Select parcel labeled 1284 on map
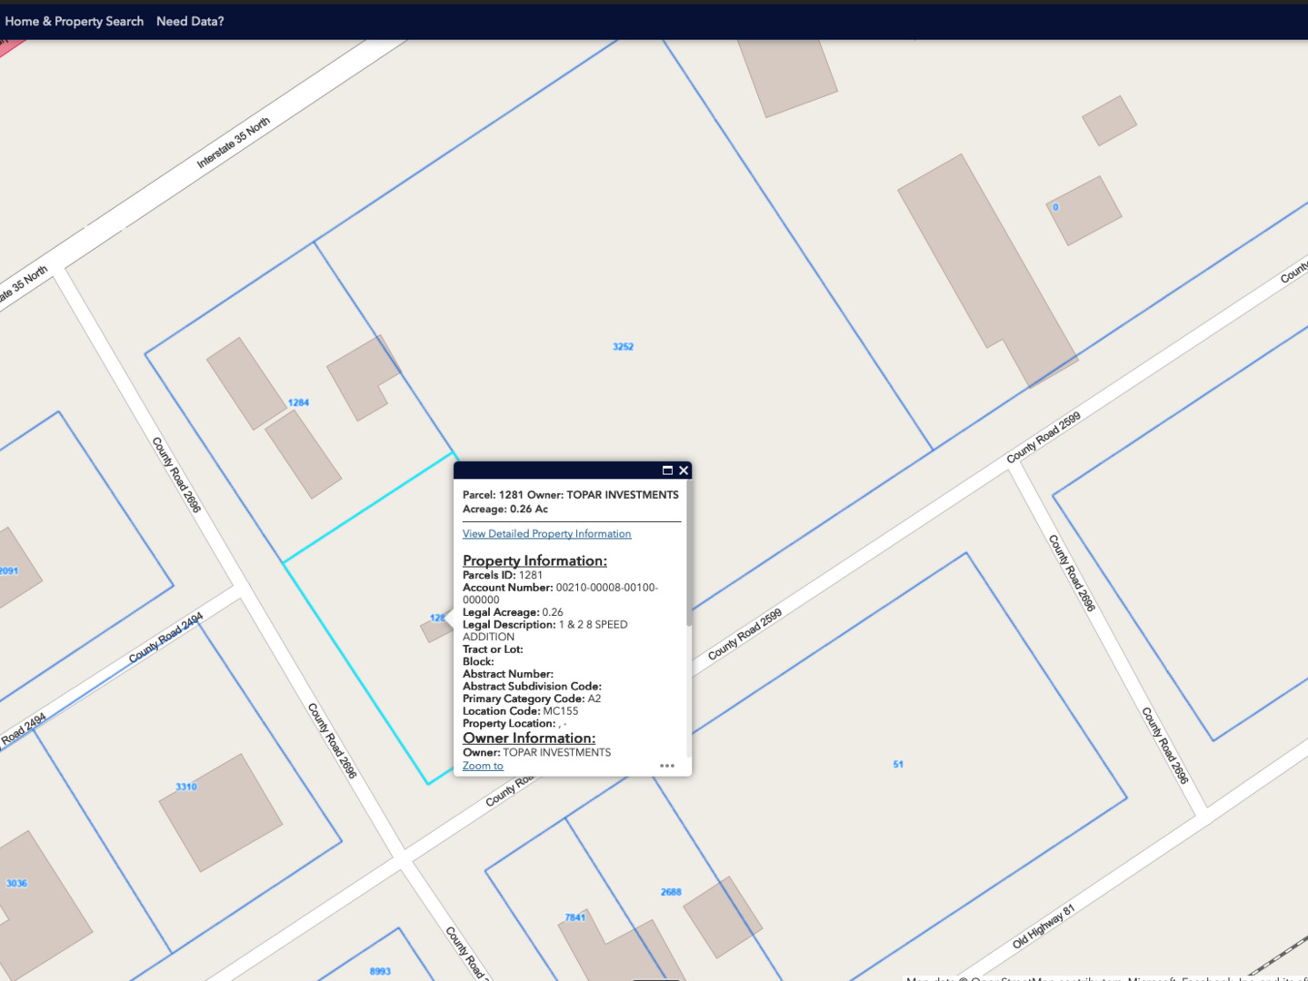Image resolution: width=1308 pixels, height=981 pixels. pyautogui.click(x=298, y=402)
